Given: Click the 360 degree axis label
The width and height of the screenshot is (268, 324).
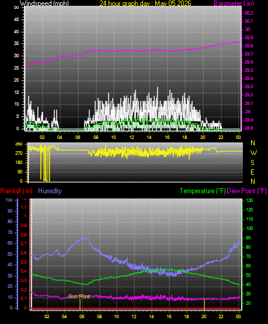Looking at the screenshot, I should pos(19,144).
